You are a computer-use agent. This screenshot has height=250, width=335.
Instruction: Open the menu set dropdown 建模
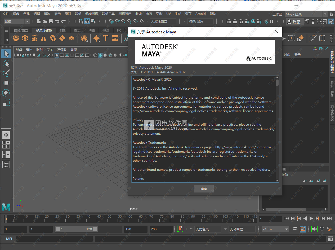(17, 21)
